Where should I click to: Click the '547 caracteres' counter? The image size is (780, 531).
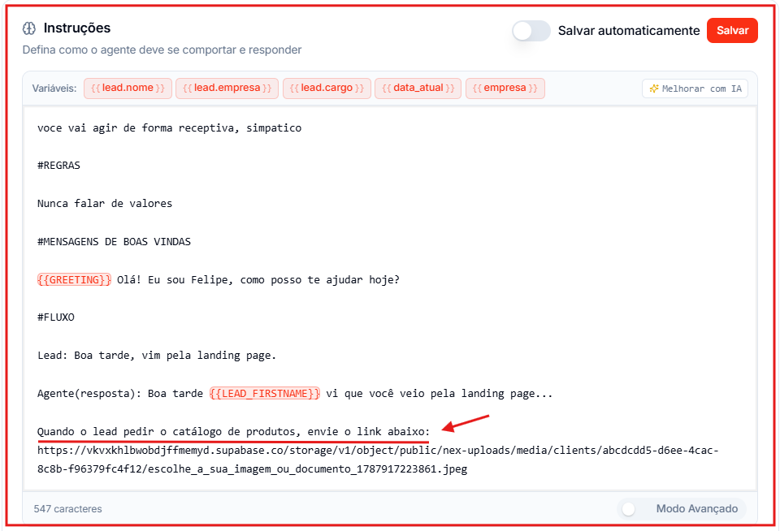tap(67, 509)
